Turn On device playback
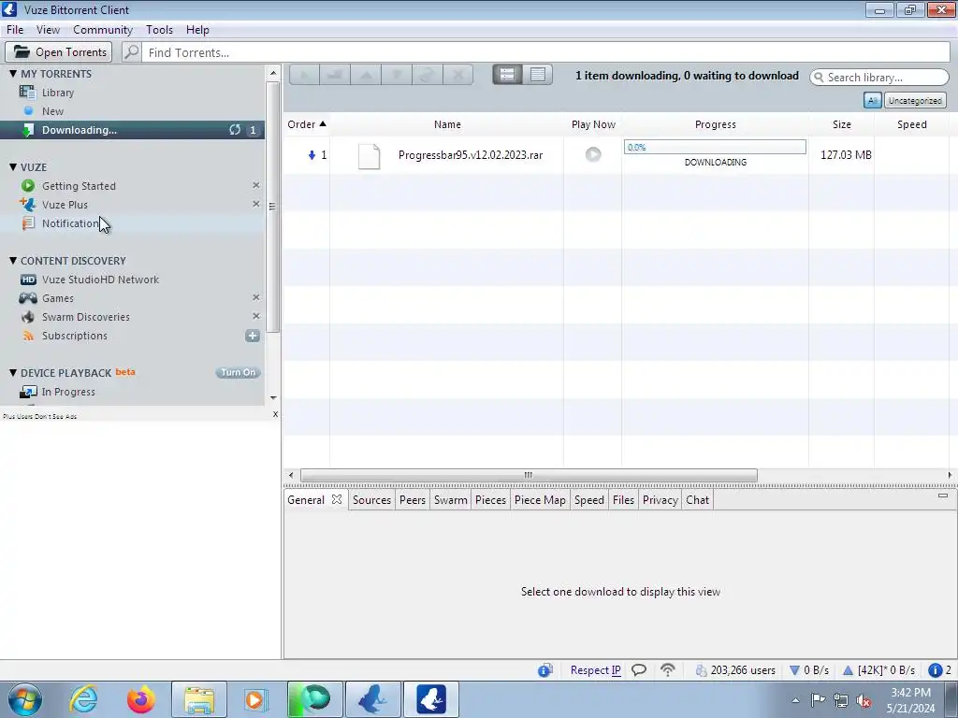Image resolution: width=958 pixels, height=718 pixels. [x=239, y=372]
